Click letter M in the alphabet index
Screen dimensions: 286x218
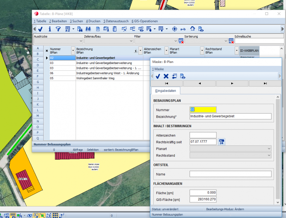click(x=38, y=116)
